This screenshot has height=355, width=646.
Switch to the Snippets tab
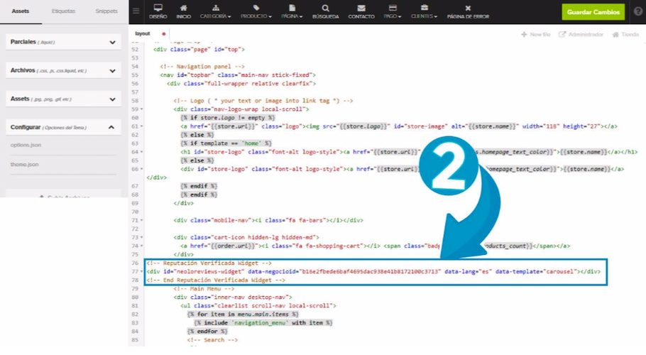106,11
